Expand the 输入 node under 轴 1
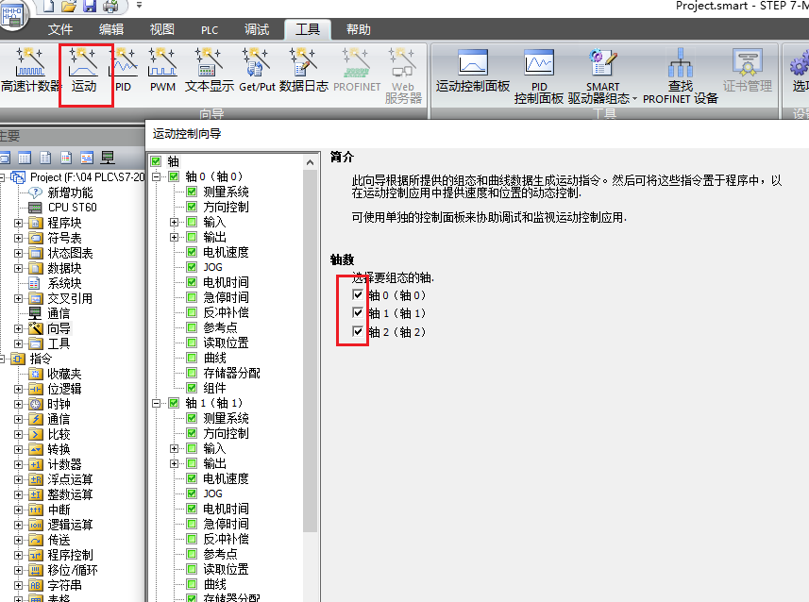Viewport: 809px width, 602px height. point(174,449)
